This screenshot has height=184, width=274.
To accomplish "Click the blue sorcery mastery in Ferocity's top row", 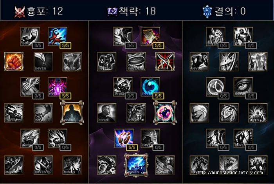I will point(58,36).
